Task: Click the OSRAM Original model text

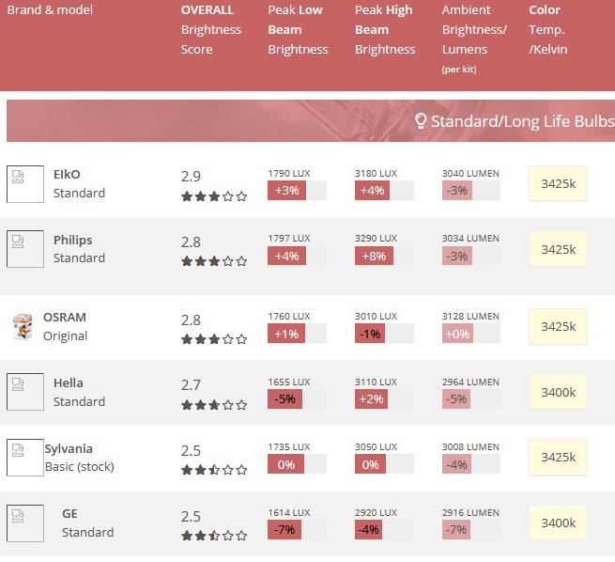Action: pyautogui.click(x=65, y=336)
